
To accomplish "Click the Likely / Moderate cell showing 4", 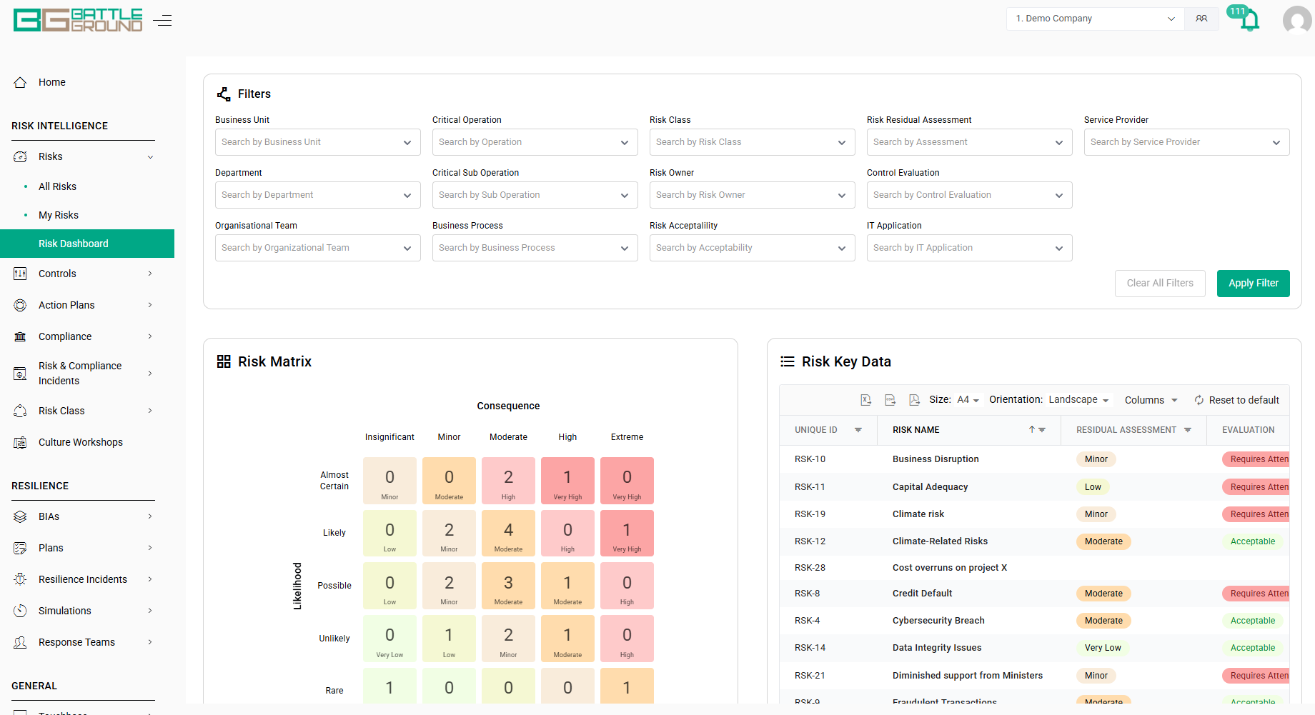I will point(508,534).
